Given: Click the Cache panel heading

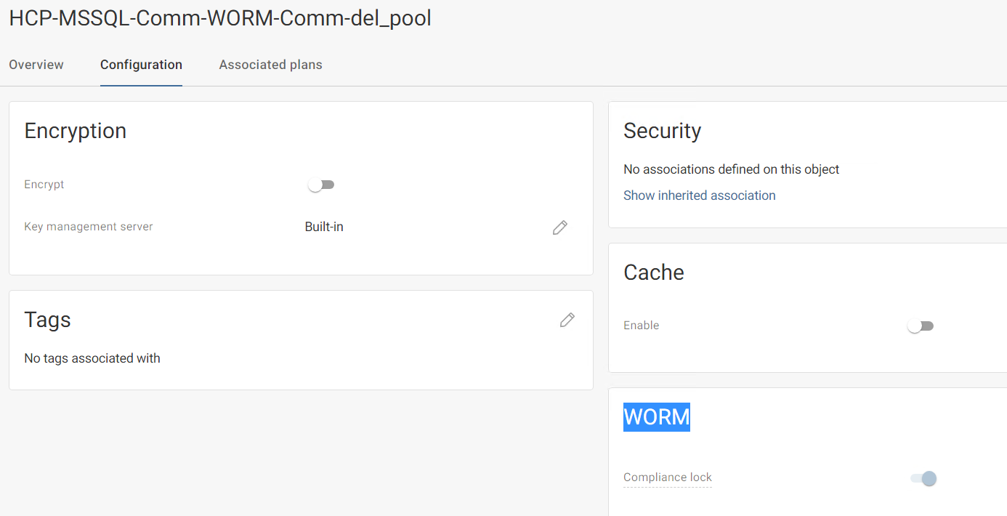Looking at the screenshot, I should (x=654, y=273).
